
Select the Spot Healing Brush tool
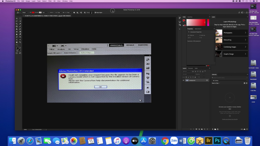point(17,26)
